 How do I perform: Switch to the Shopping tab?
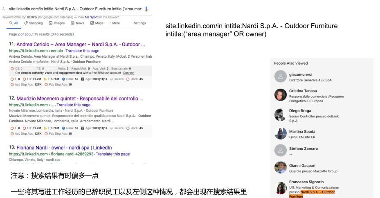coord(34,23)
